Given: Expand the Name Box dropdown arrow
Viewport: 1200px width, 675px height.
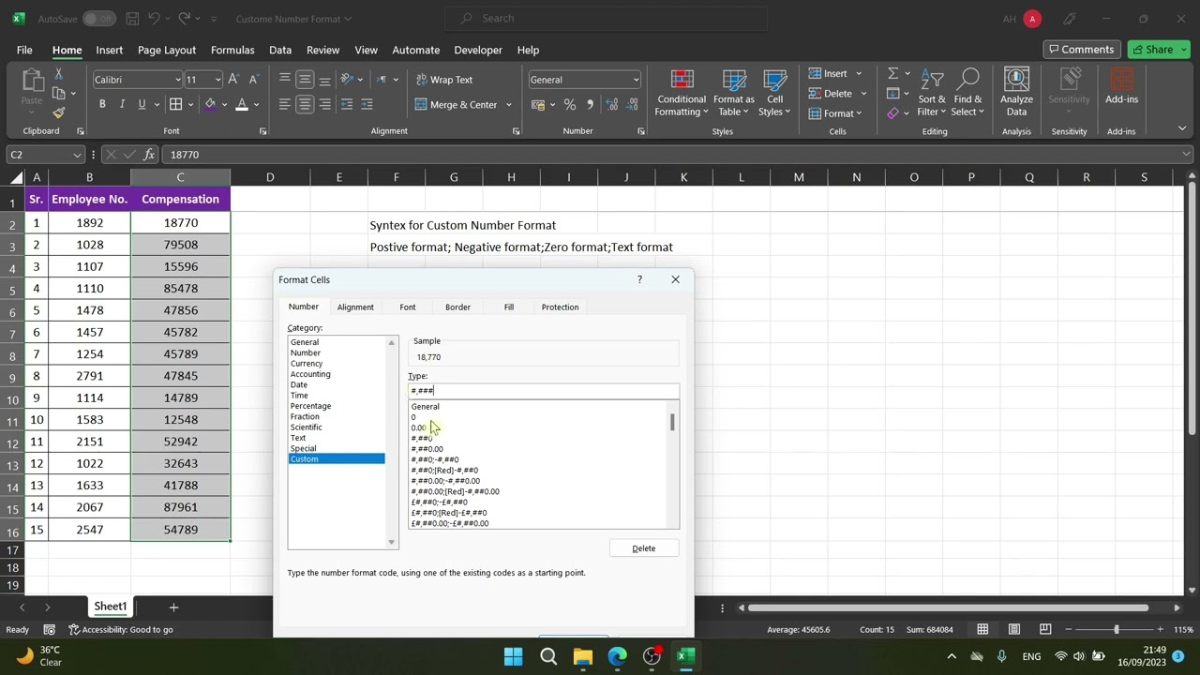Looking at the screenshot, I should [x=77, y=155].
